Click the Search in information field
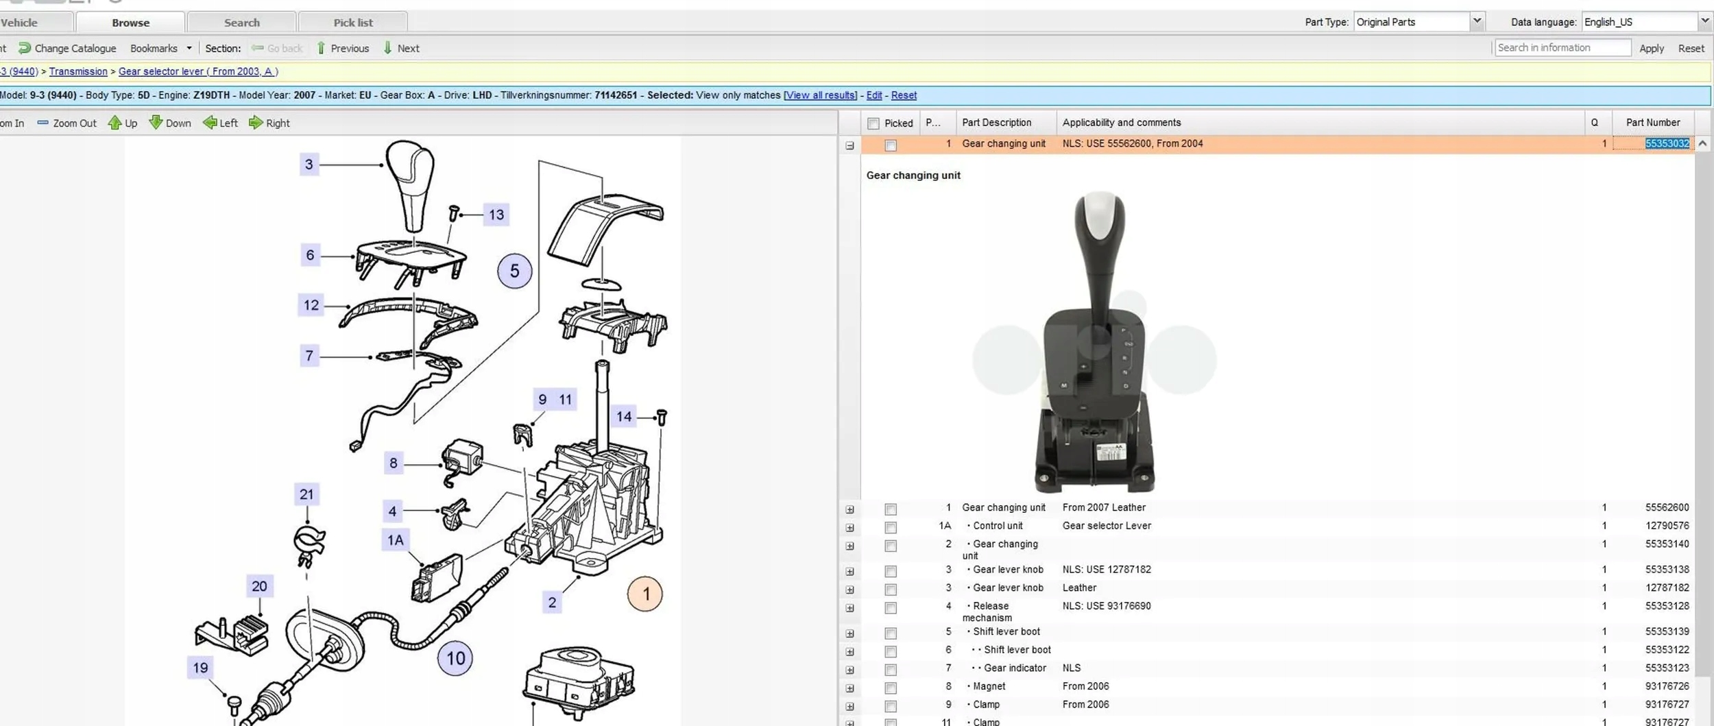The width and height of the screenshot is (1714, 726). coord(1562,48)
